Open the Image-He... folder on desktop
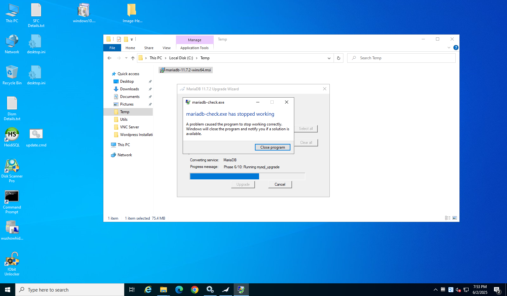The image size is (507, 296). click(x=132, y=13)
